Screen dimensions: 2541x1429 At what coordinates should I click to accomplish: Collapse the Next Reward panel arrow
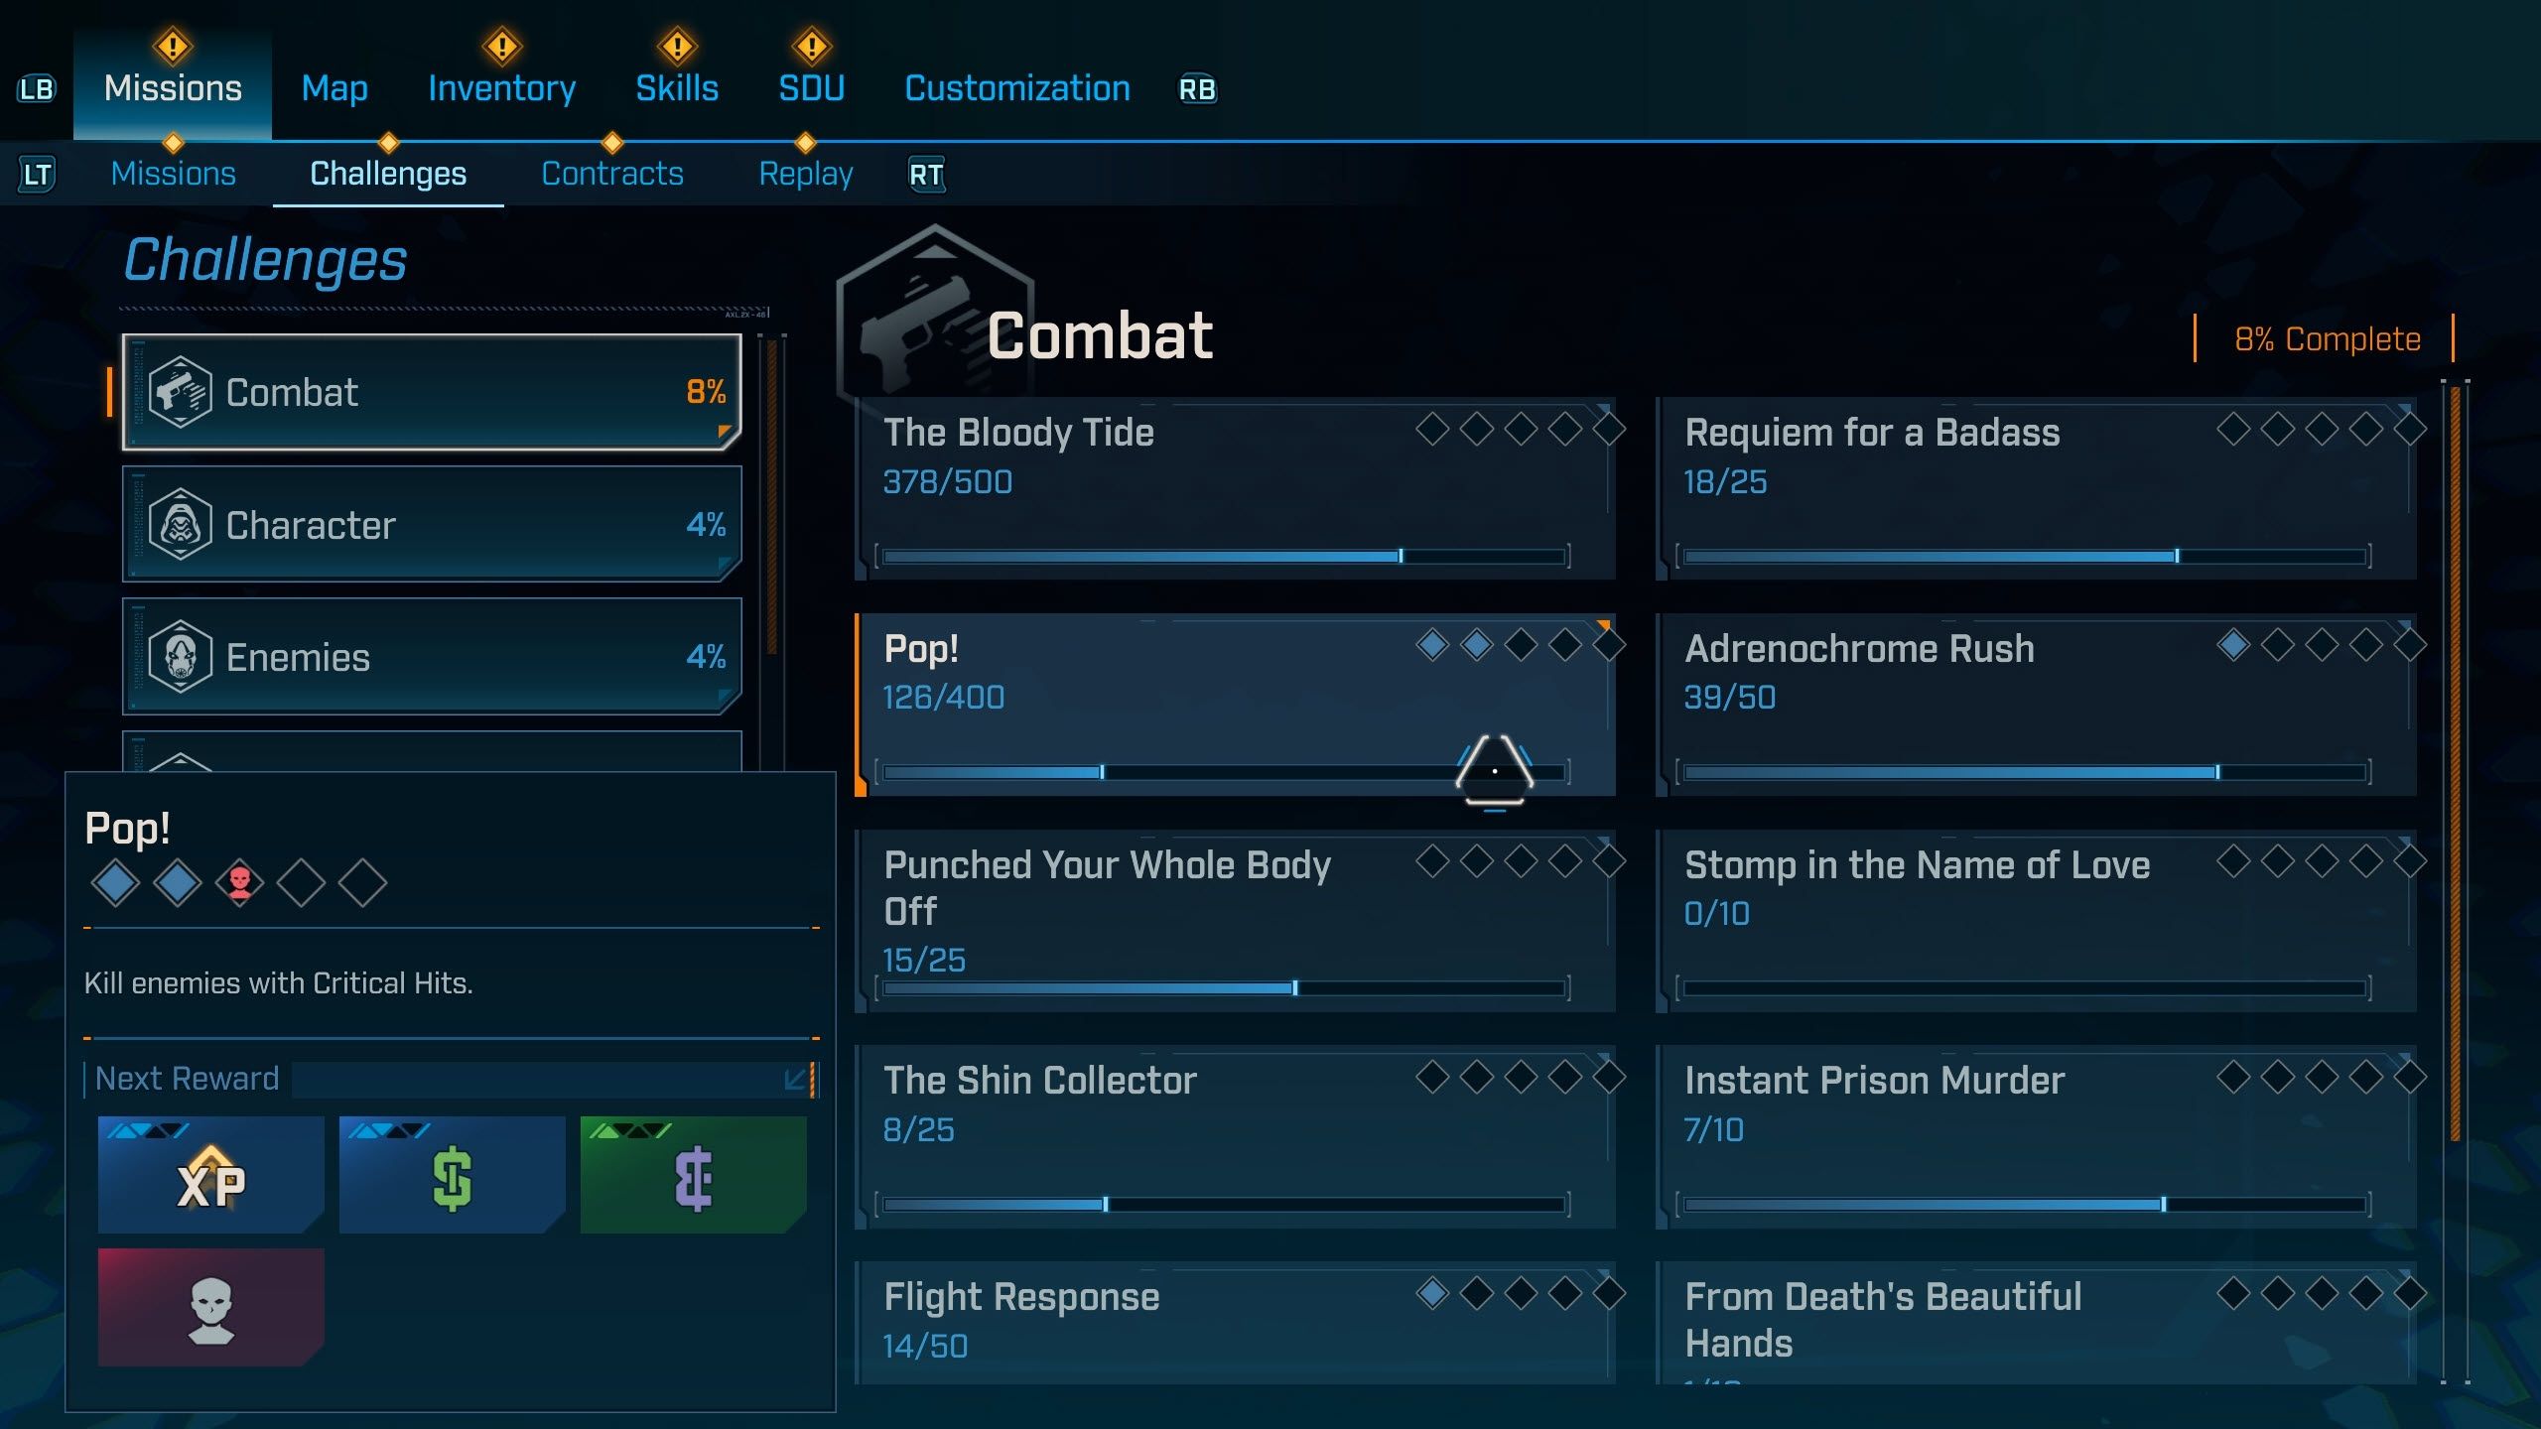[x=795, y=1080]
